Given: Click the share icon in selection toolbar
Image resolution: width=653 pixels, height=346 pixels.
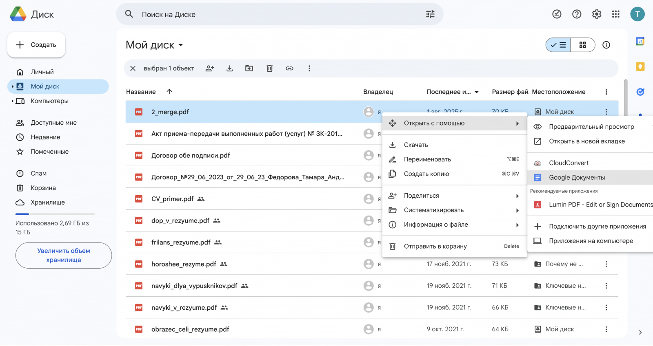Looking at the screenshot, I should tap(210, 68).
